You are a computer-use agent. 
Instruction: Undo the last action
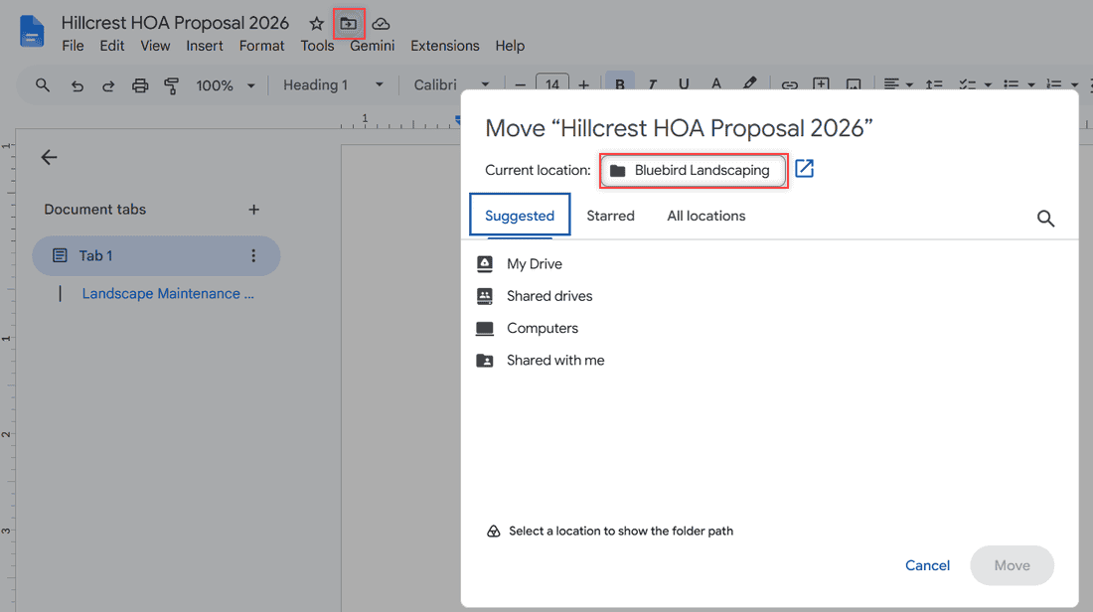(x=77, y=85)
